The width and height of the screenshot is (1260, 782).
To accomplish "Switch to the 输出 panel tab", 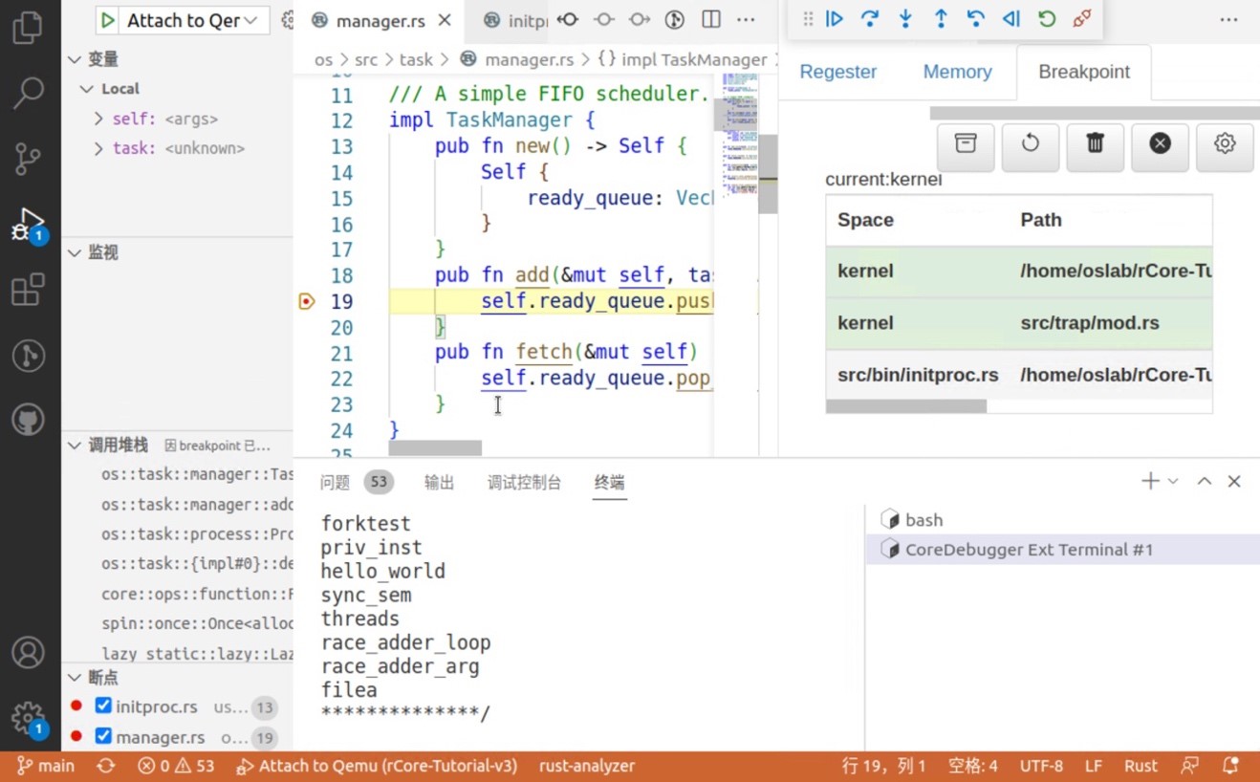I will (x=440, y=483).
